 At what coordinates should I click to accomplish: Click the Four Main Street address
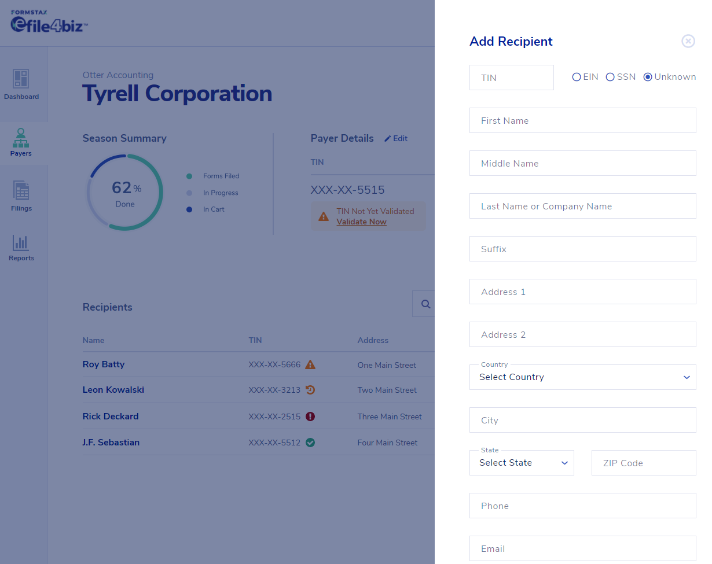tap(388, 443)
